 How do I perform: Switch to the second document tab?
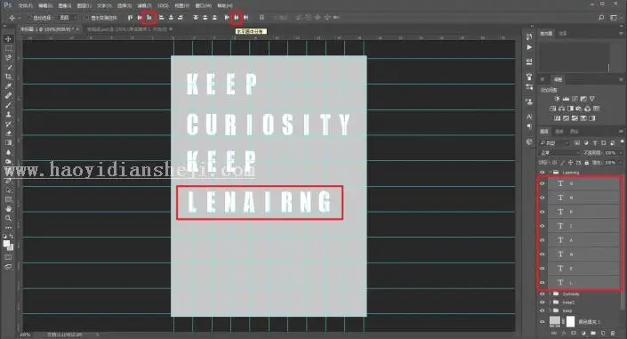[x=127, y=29]
